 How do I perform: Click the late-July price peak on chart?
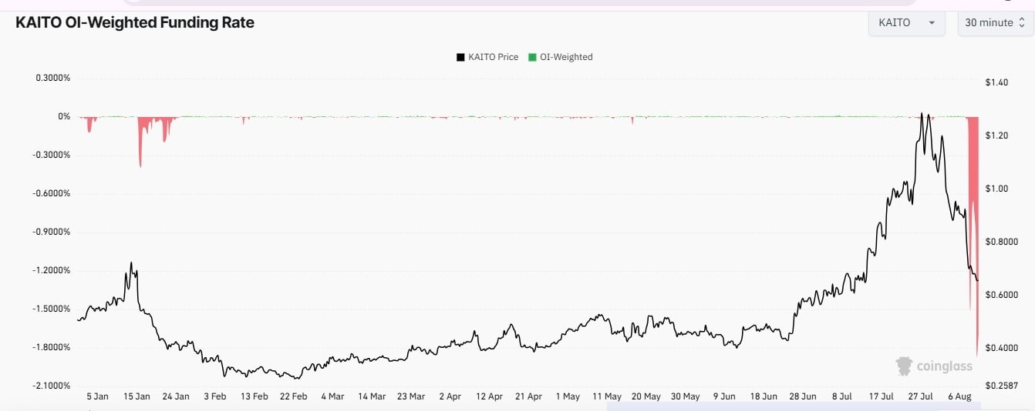pos(922,115)
